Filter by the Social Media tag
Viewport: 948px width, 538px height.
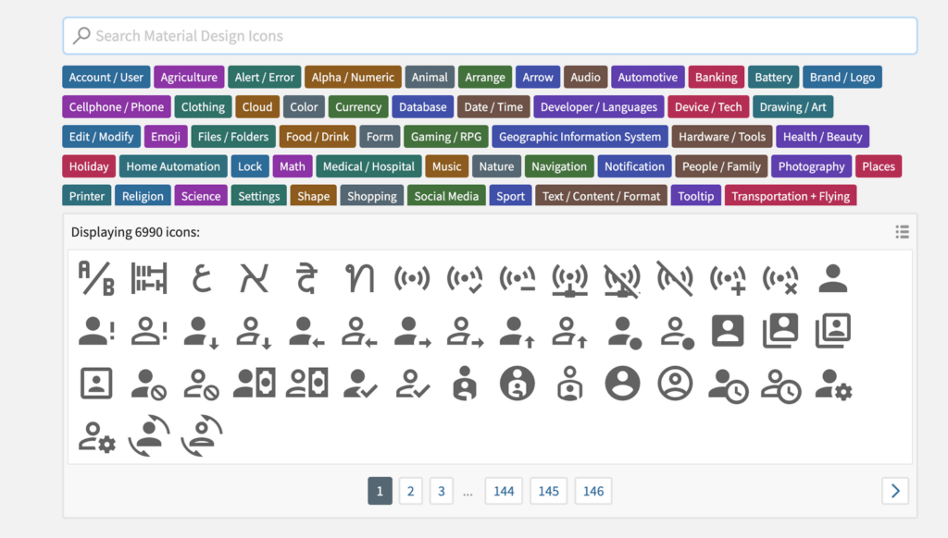pos(446,196)
